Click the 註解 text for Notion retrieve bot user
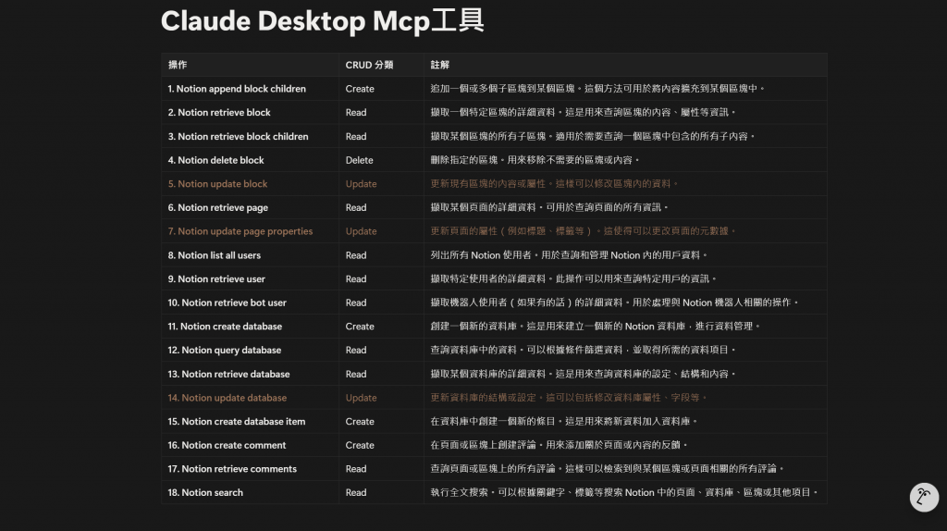This screenshot has width=947, height=531. pos(614,303)
